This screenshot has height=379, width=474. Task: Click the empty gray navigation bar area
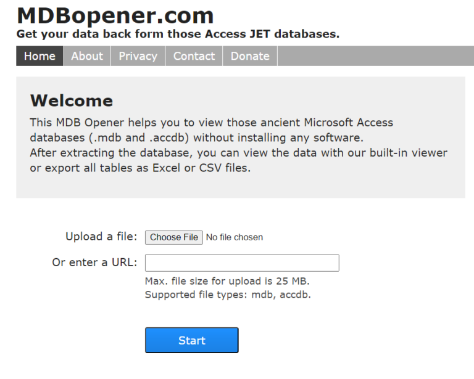click(x=376, y=56)
